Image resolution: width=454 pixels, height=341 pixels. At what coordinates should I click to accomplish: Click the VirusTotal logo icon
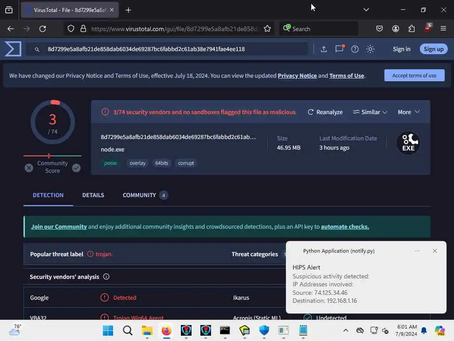[x=13, y=49]
